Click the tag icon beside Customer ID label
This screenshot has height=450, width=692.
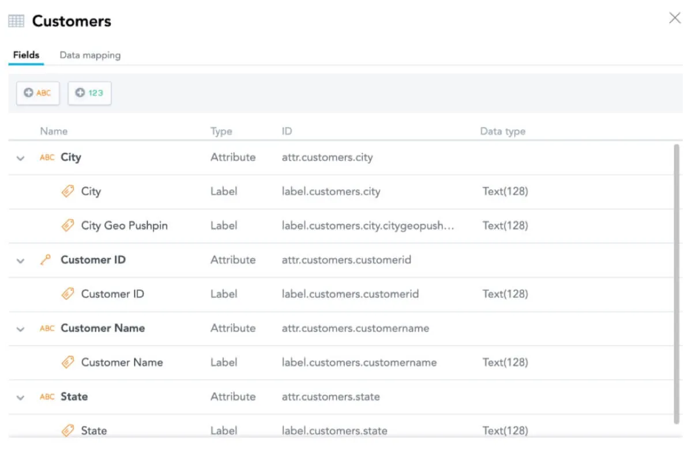68,294
